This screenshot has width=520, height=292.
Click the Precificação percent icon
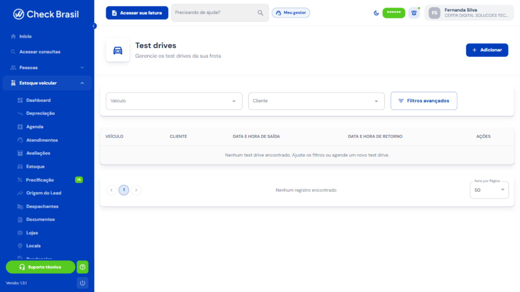[x=20, y=180]
